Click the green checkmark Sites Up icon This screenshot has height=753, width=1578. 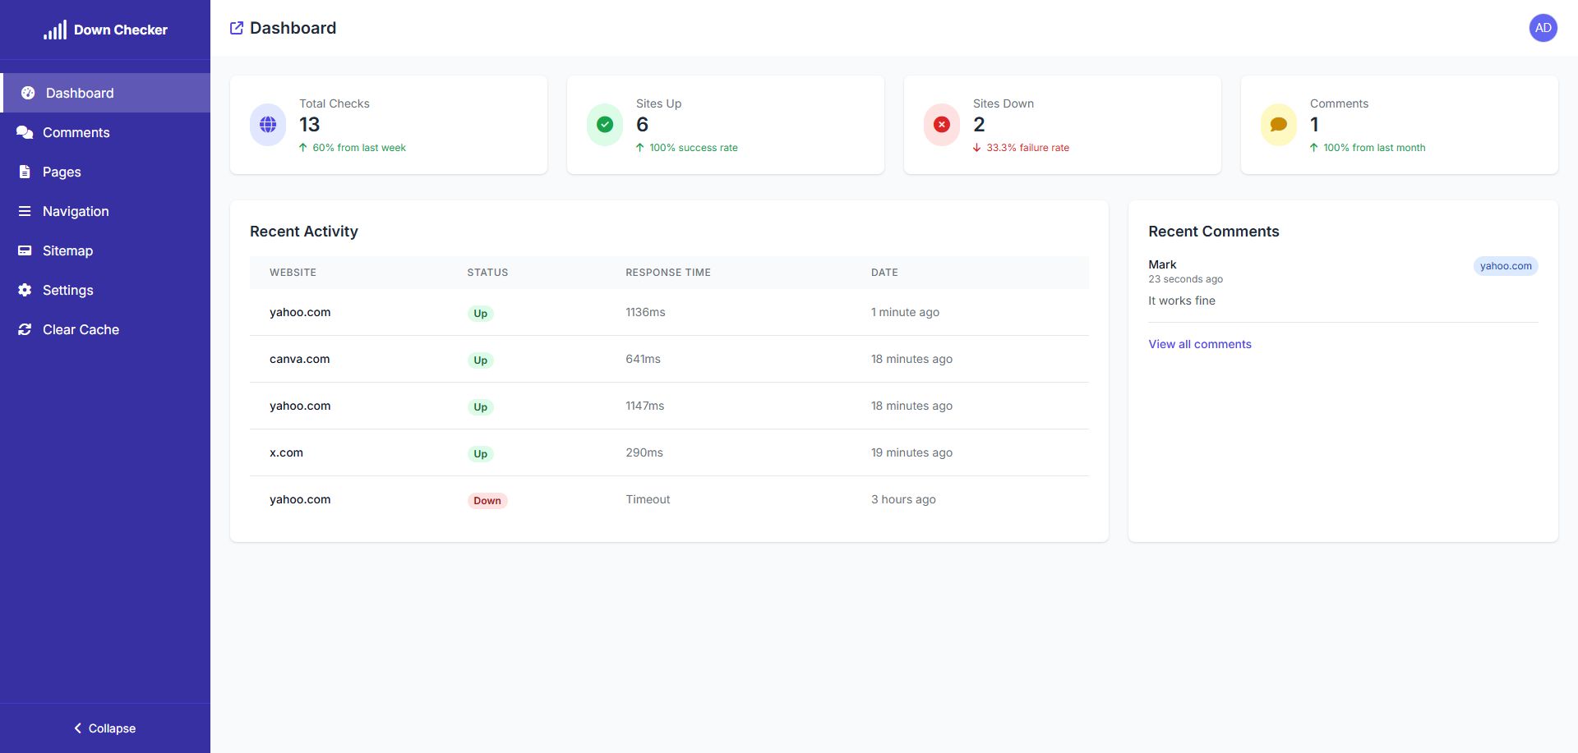605,125
